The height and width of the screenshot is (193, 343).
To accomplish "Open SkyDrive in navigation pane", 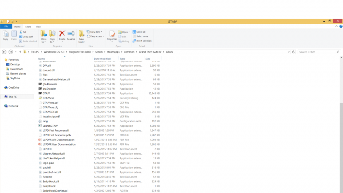I will point(15,78).
